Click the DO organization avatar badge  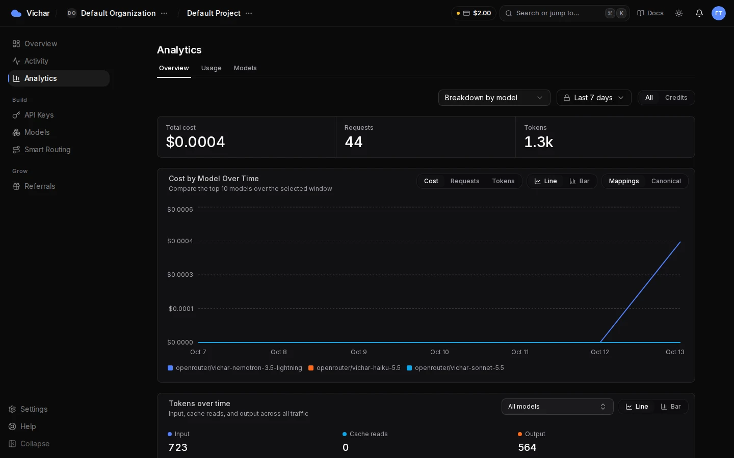(x=72, y=13)
